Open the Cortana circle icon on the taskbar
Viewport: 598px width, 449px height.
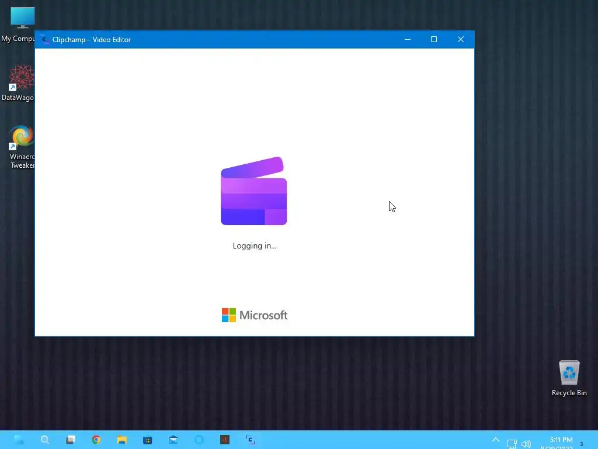(199, 440)
